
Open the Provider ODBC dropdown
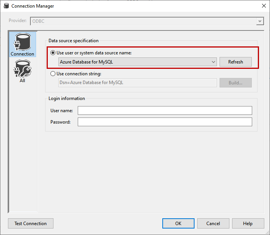tap(147, 21)
